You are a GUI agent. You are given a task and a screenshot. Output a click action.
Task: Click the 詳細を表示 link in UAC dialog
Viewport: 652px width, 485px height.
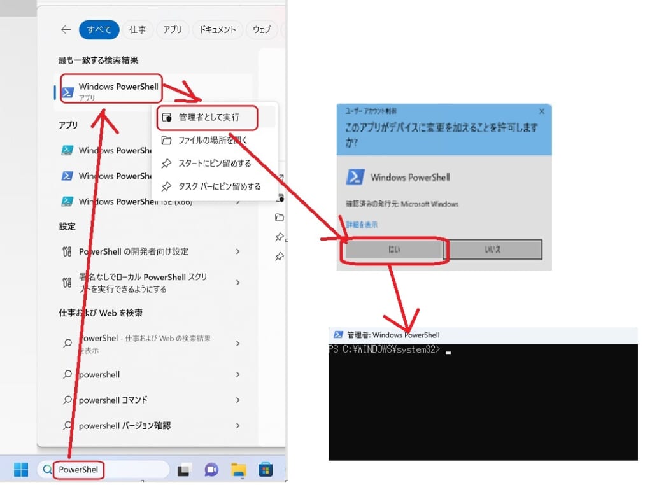pyautogui.click(x=362, y=225)
